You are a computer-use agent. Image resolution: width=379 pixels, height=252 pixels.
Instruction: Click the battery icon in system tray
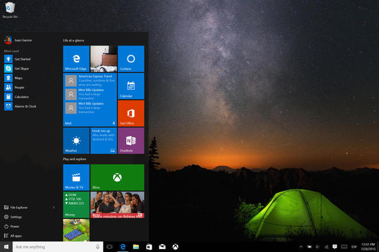309,247
